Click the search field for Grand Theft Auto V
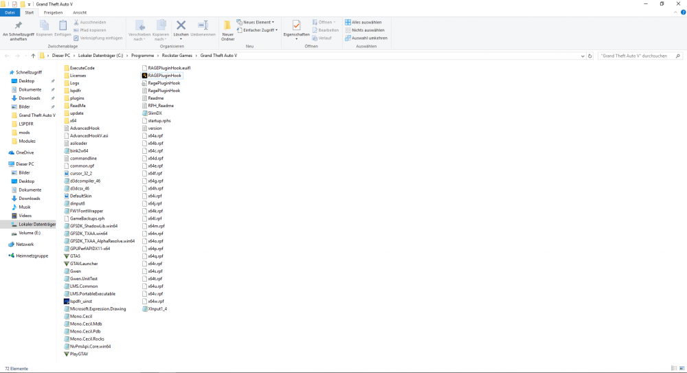Viewport: 687px width, 373px height. (x=639, y=56)
